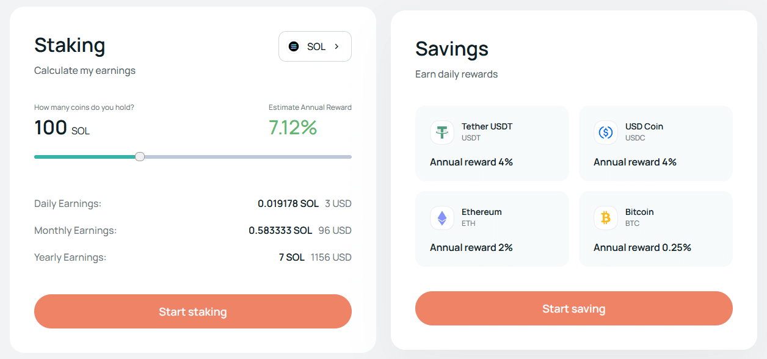Select the Ethereum savings card title

(x=481, y=212)
